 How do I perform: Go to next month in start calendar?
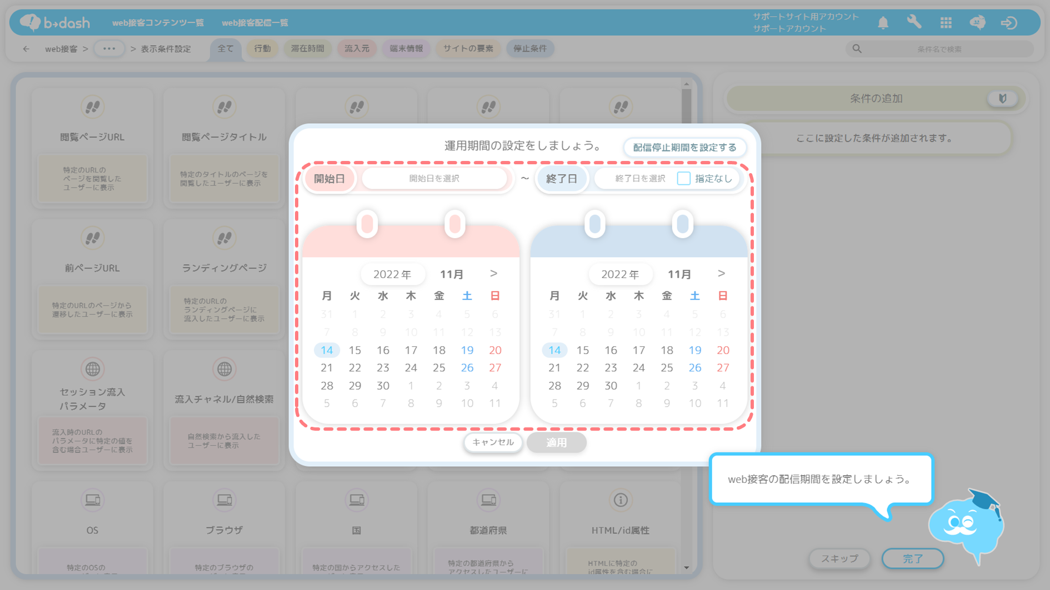493,274
